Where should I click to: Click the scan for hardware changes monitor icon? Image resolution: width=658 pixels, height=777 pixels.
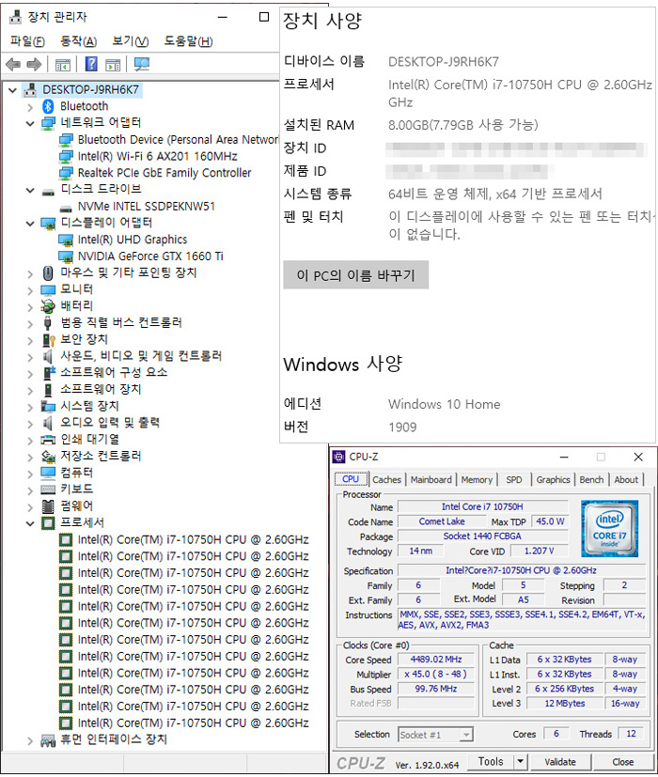[x=142, y=64]
